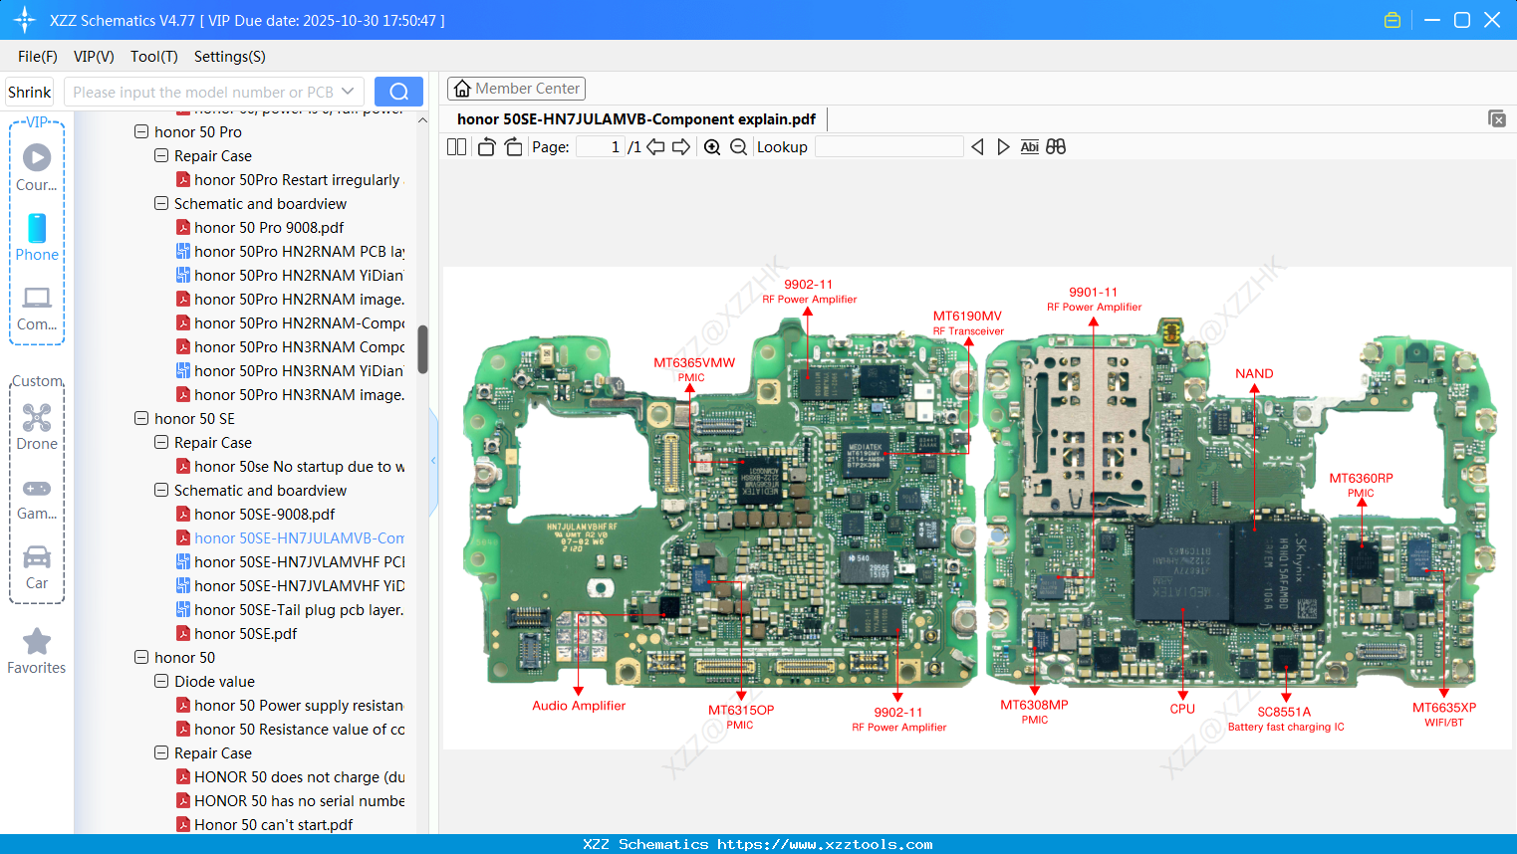The image size is (1517, 854).
Task: Open the Courses sidebar section
Action: [37, 168]
